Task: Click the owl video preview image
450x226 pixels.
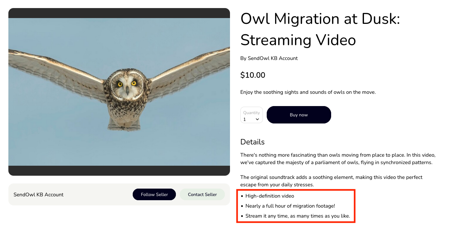Action: (119, 92)
